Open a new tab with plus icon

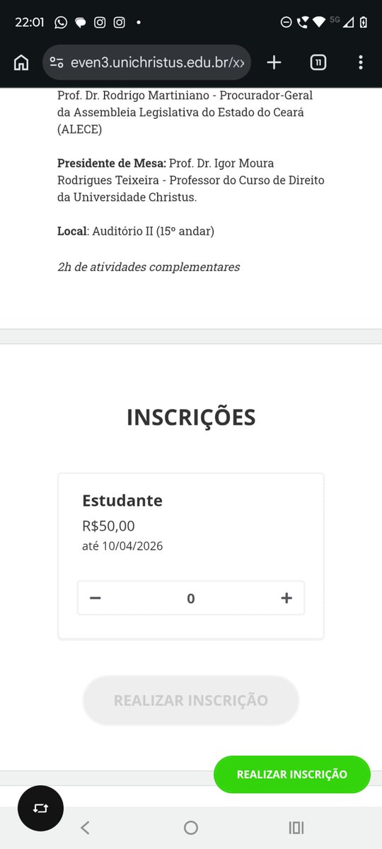(x=274, y=62)
